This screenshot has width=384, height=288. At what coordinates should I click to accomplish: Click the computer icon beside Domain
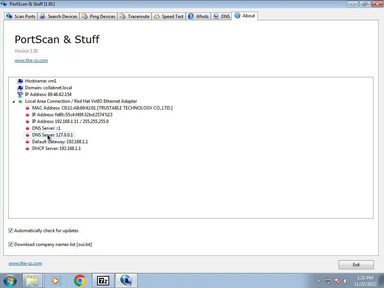[x=20, y=88]
